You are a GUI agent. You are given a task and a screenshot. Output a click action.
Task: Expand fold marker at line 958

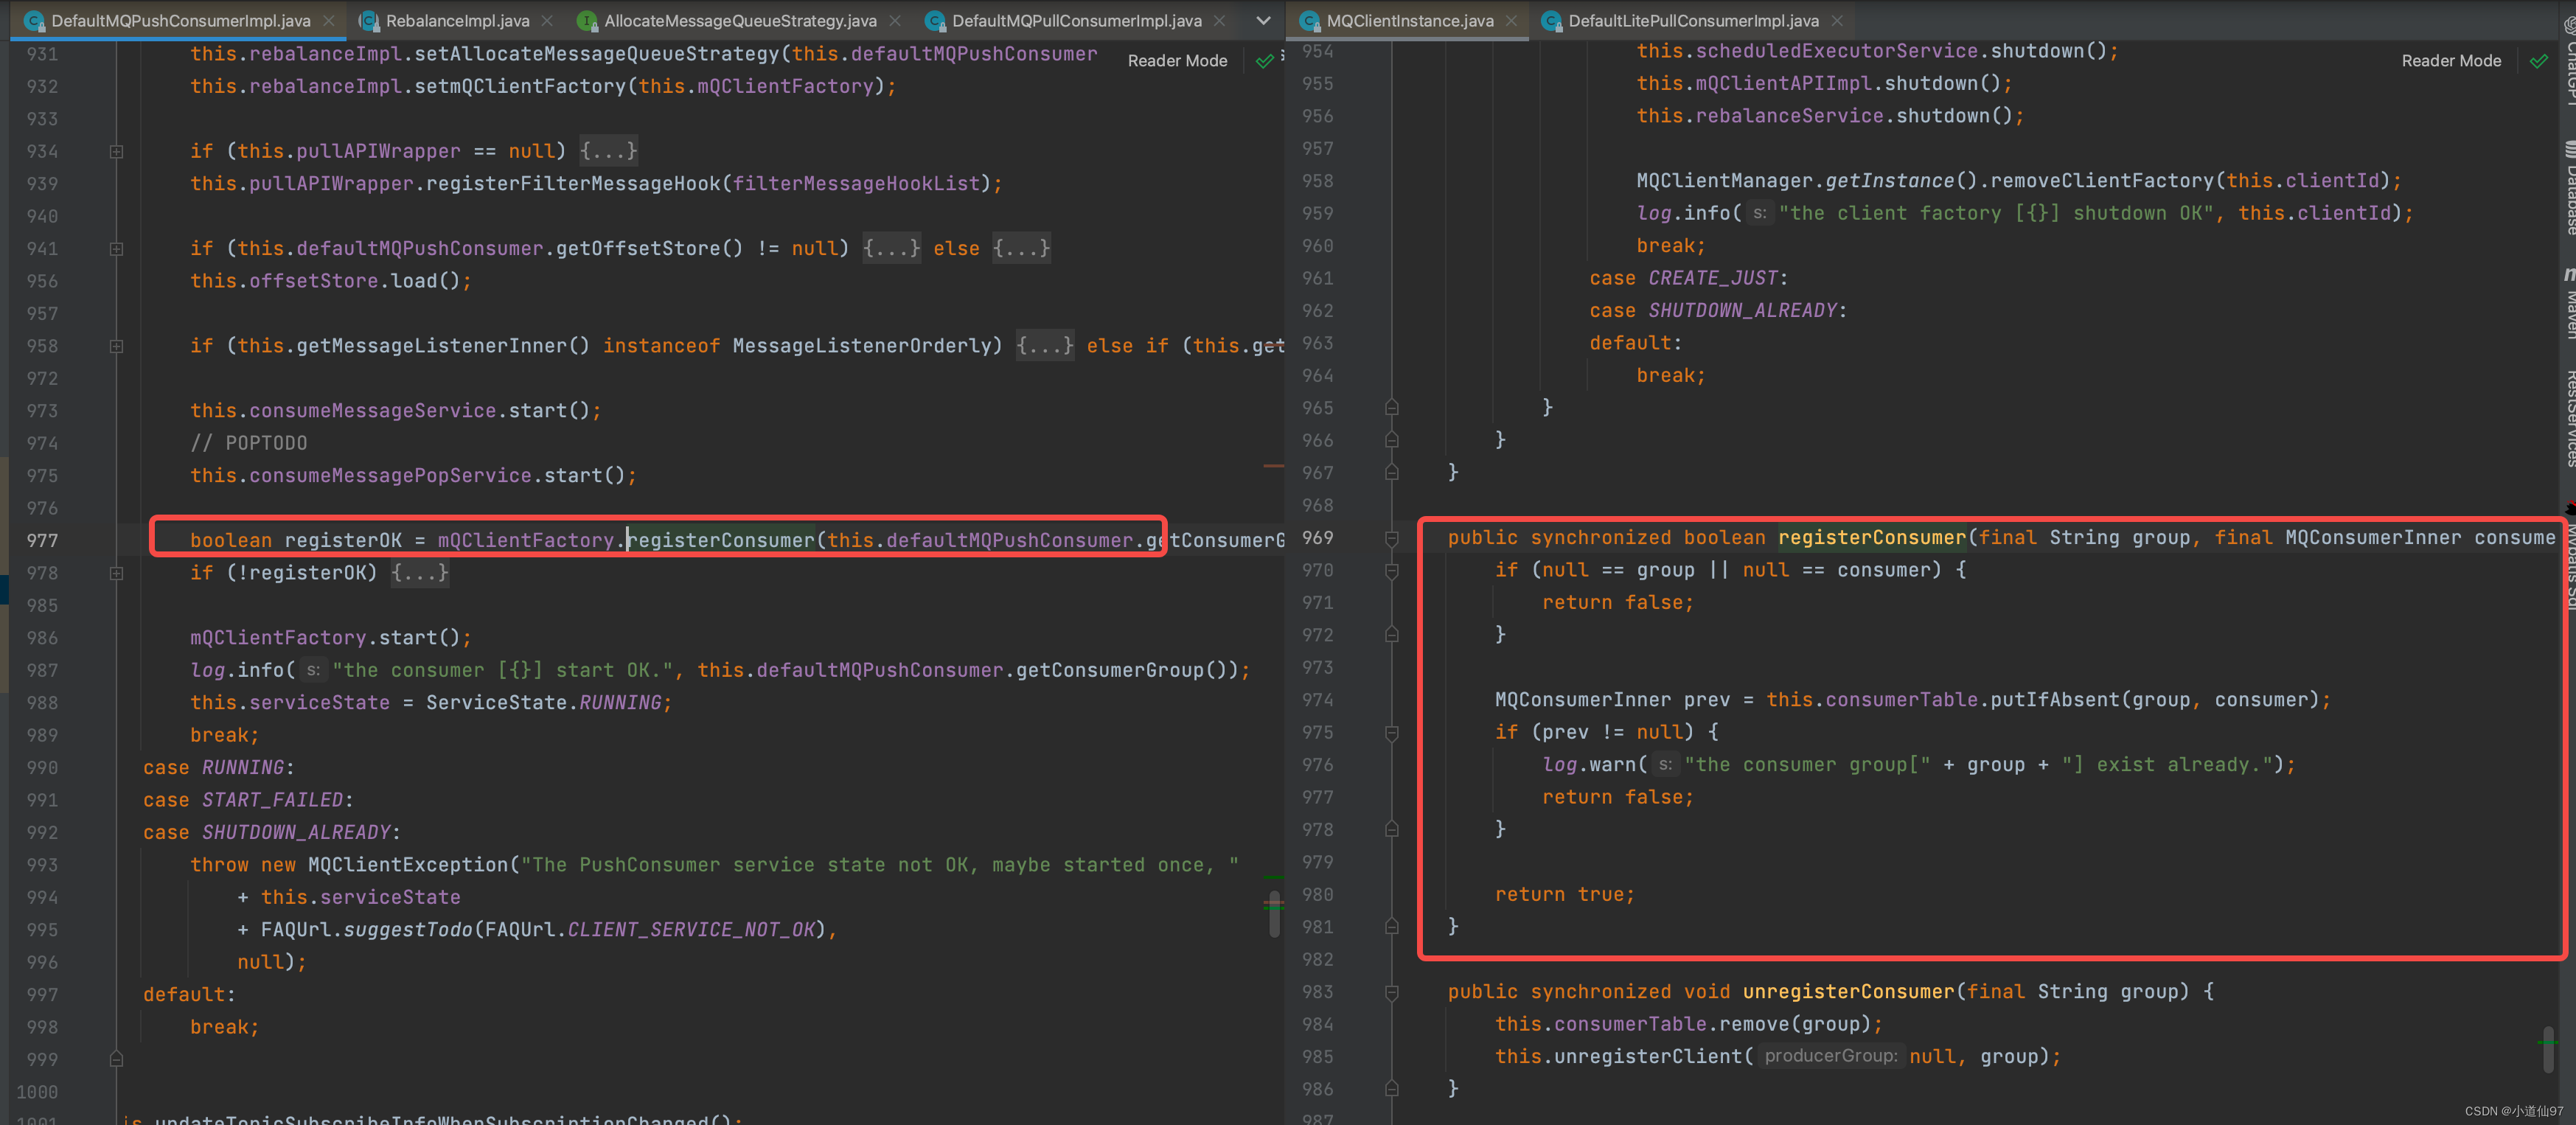click(116, 346)
